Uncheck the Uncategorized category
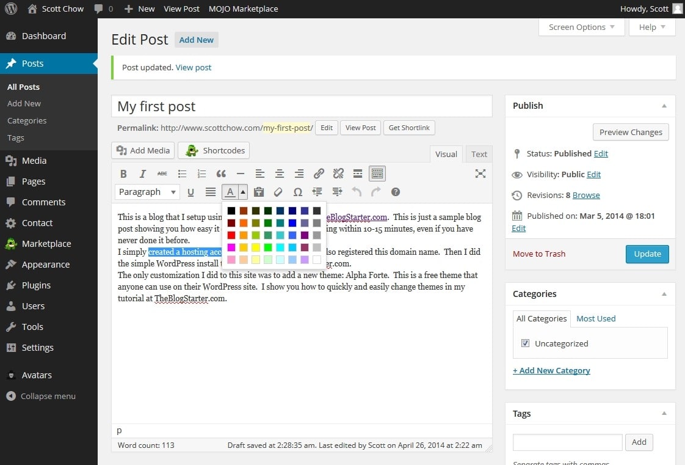Screen dimensions: 685x465 pyautogui.click(x=526, y=343)
